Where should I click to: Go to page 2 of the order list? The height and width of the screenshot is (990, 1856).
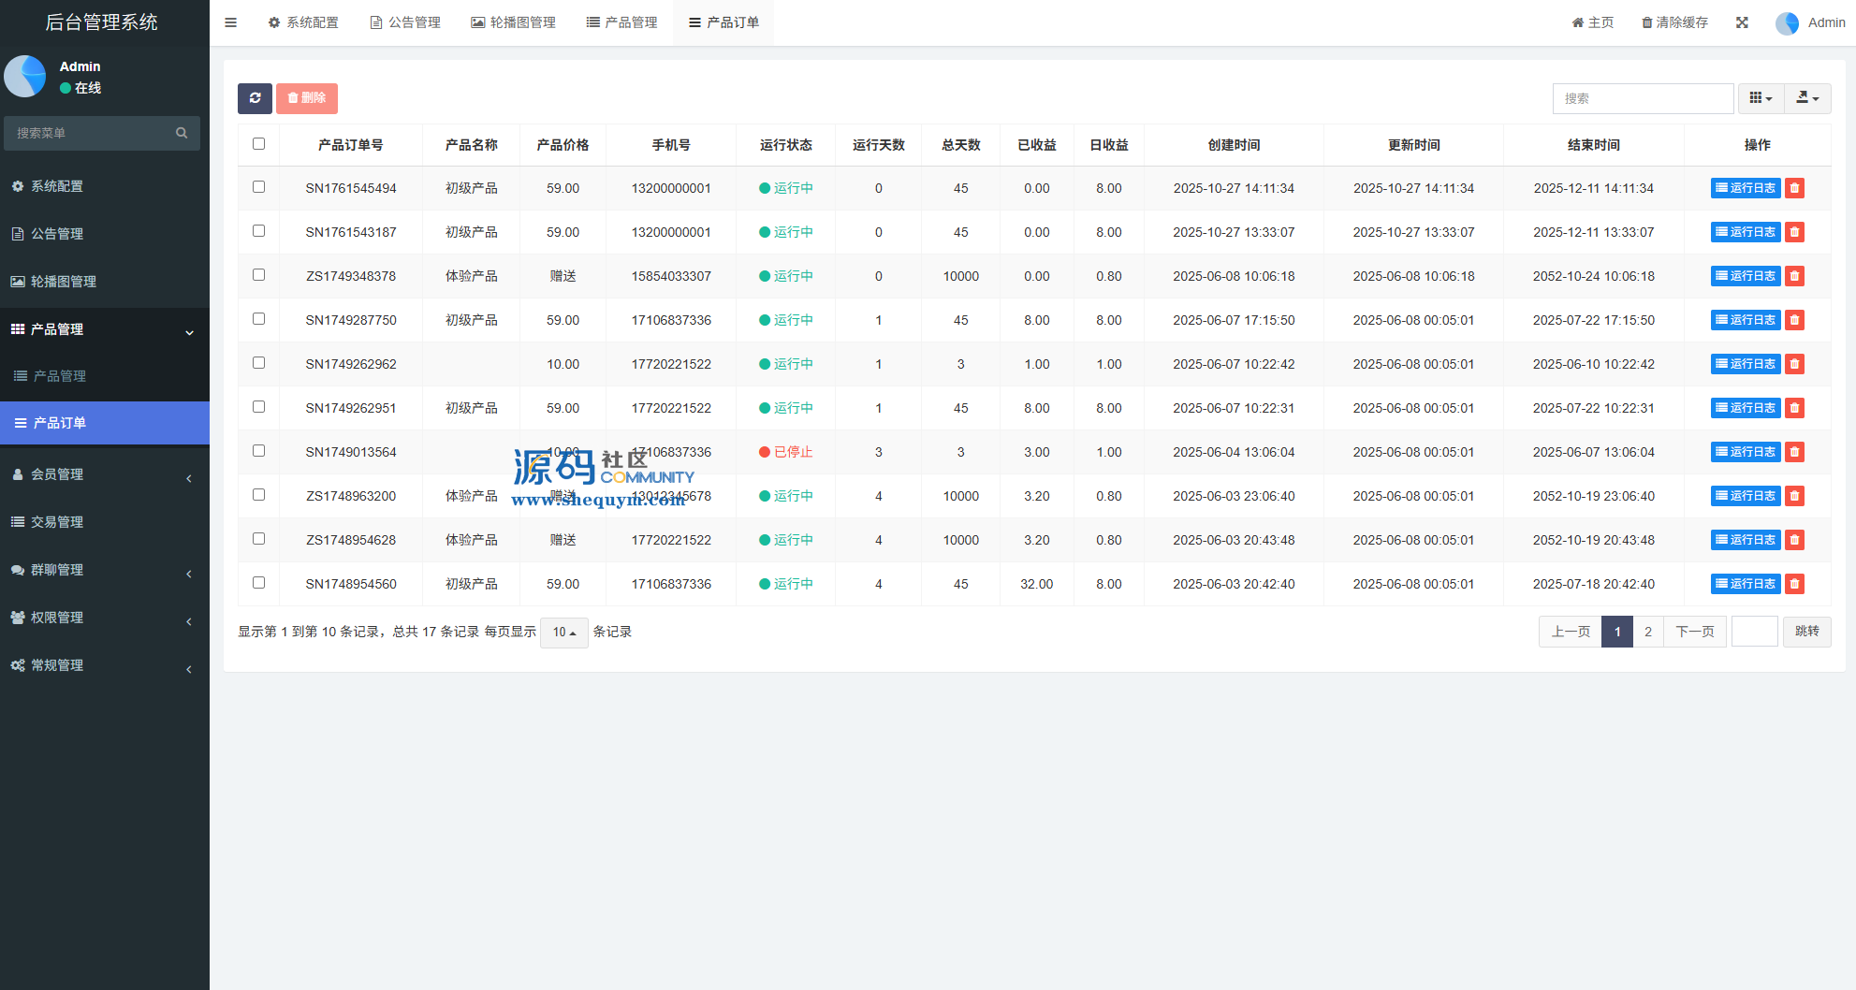tap(1648, 632)
